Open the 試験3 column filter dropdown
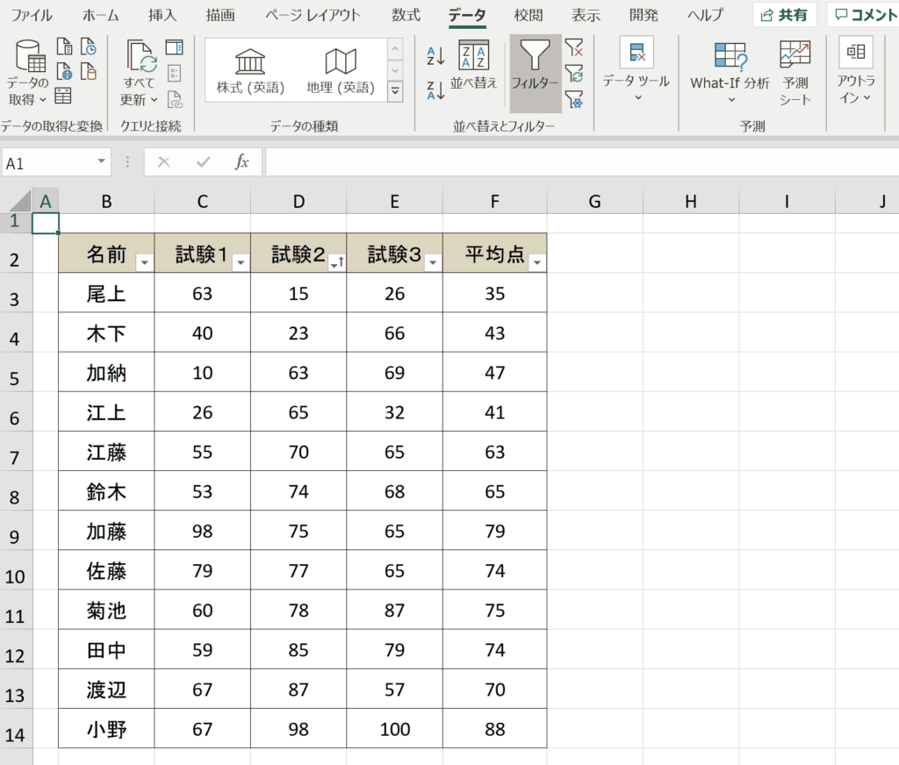 coord(433,262)
